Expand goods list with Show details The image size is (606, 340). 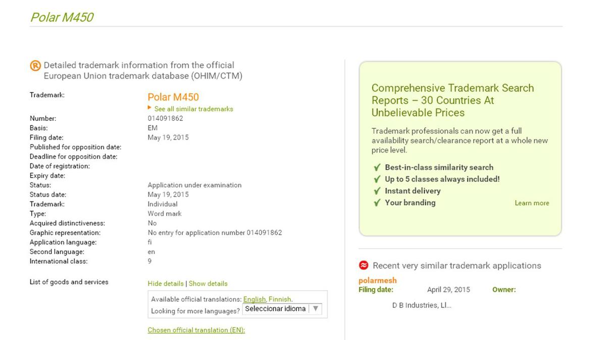point(208,284)
